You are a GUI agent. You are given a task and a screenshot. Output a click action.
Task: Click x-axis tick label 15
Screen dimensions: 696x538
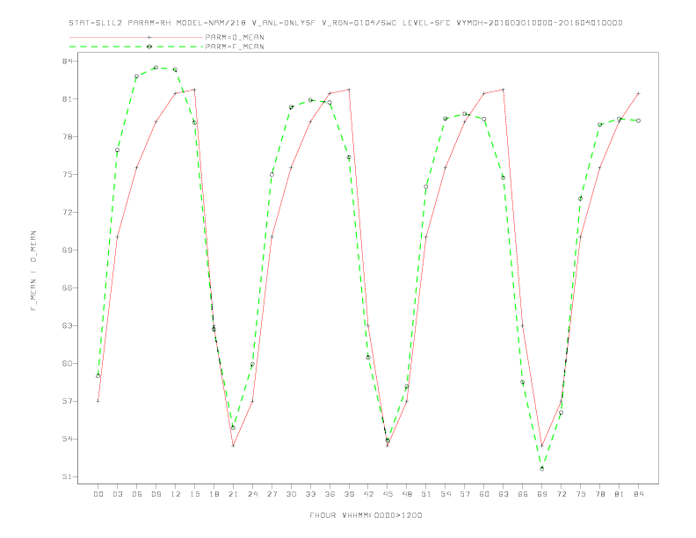[194, 494]
